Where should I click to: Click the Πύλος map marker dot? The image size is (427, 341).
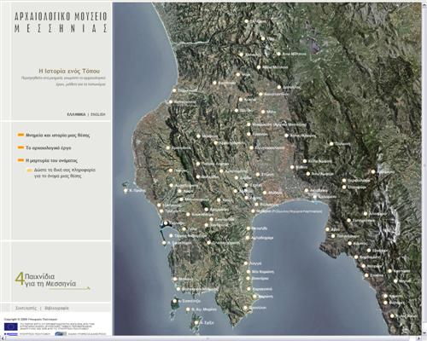click(x=166, y=224)
